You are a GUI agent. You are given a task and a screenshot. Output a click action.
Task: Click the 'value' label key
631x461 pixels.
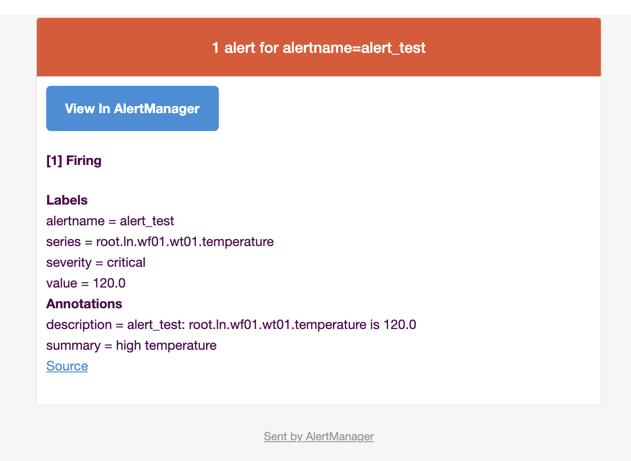click(61, 283)
